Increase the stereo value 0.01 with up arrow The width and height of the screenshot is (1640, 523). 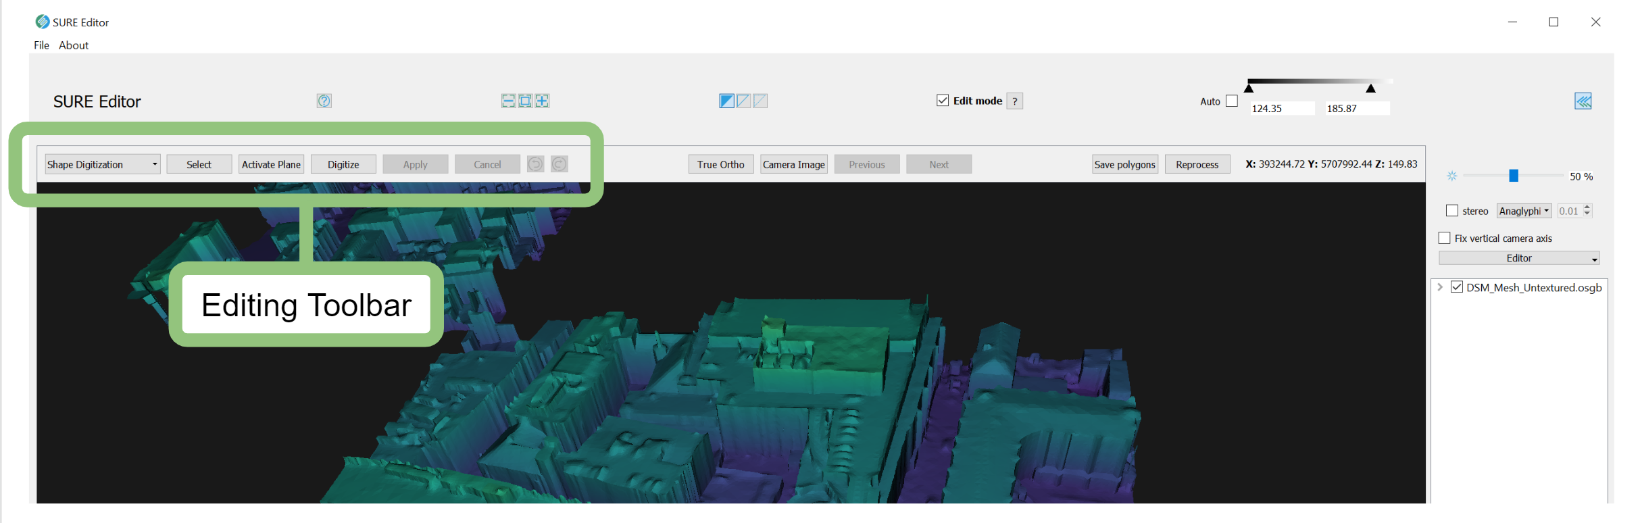tap(1587, 207)
